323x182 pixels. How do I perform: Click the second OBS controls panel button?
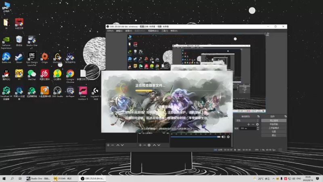tap(274, 124)
